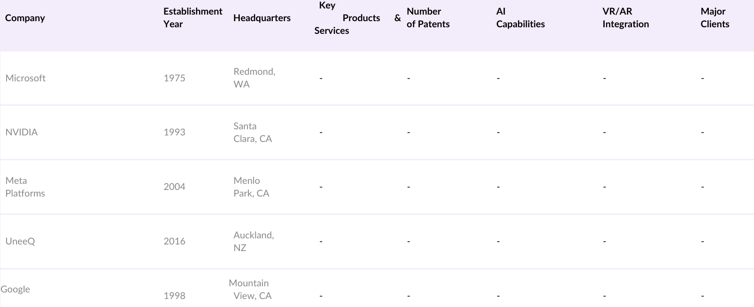Click the Menlo Park, CA cell
The width and height of the screenshot is (754, 307).
pyautogui.click(x=251, y=187)
